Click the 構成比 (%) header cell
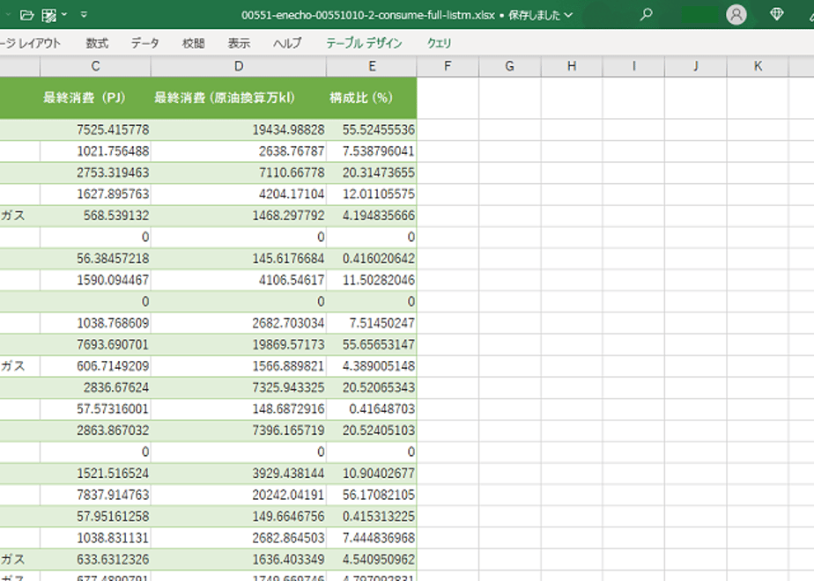Screen dimensions: 814x581 (372, 98)
